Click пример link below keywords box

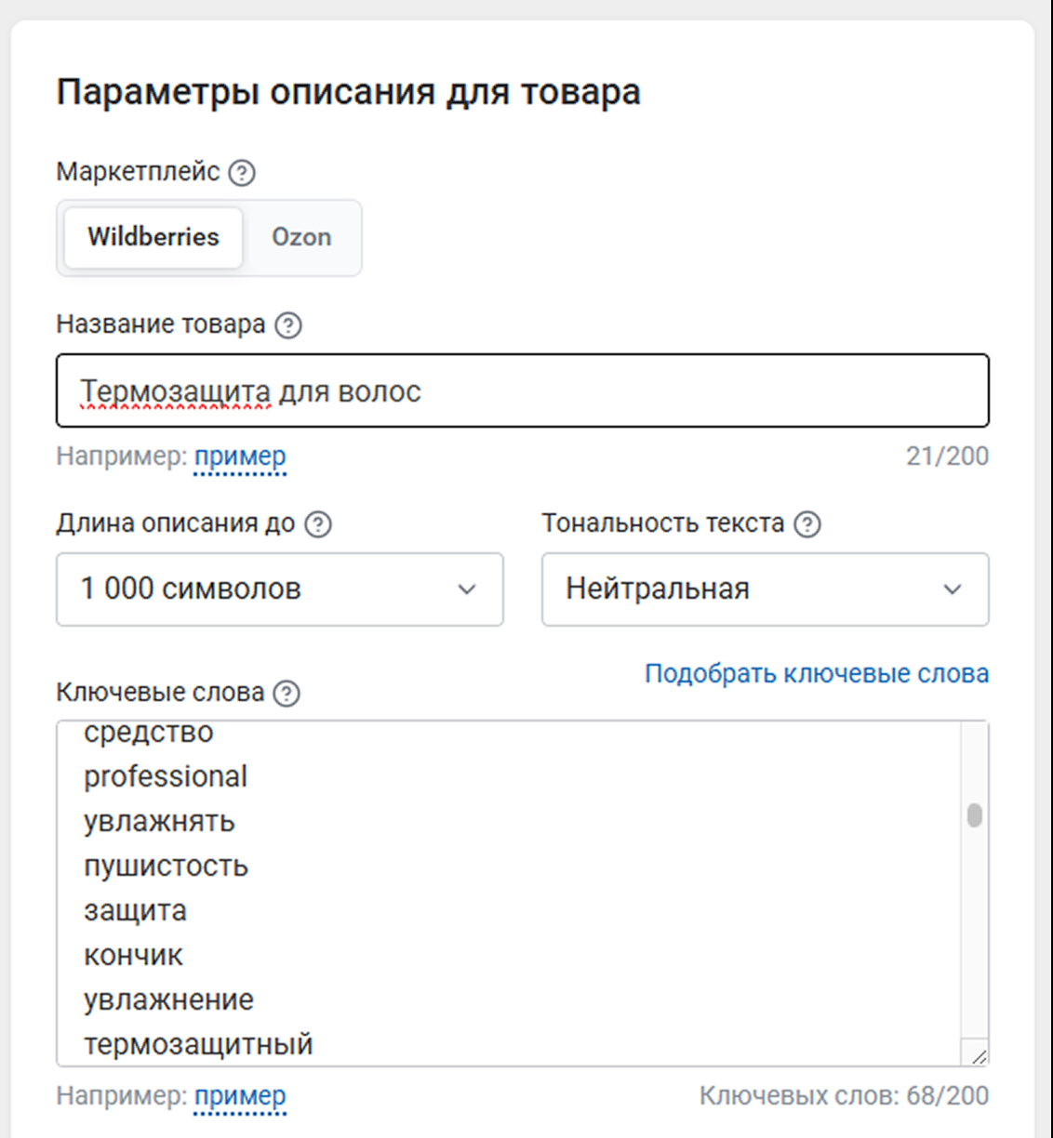click(240, 1096)
